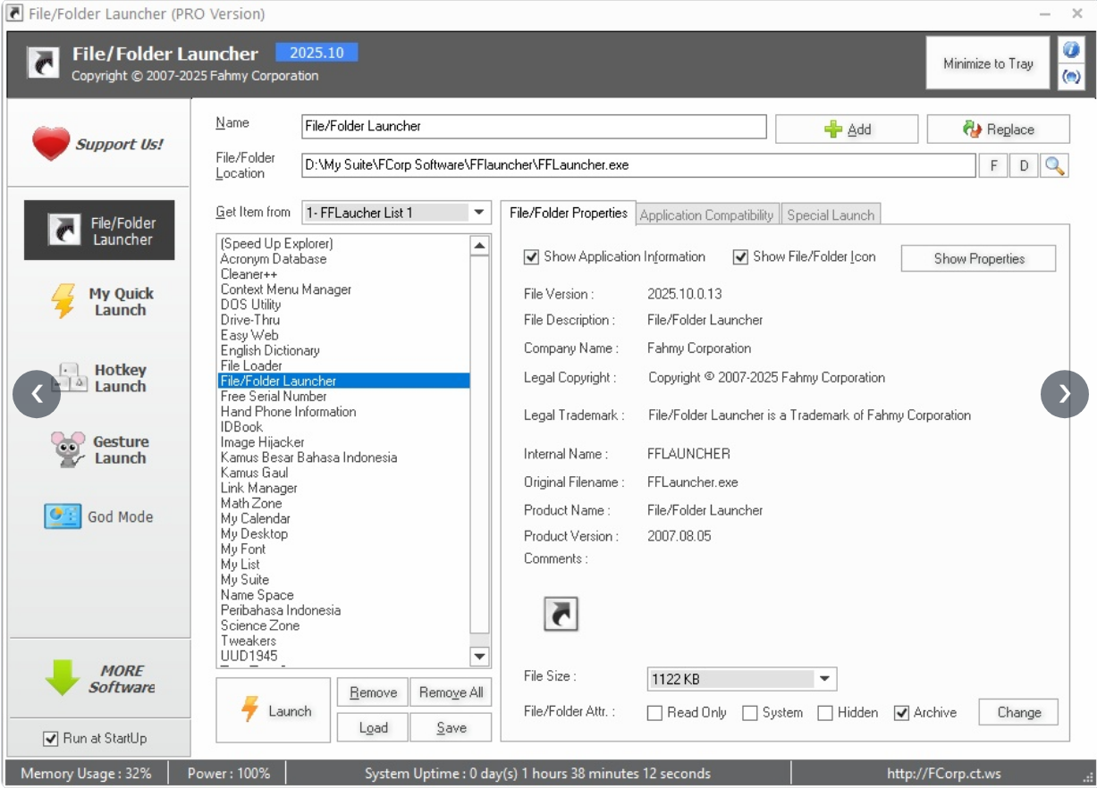Enable the Read Only file attribute
Image resolution: width=1097 pixels, height=788 pixels.
coord(654,712)
